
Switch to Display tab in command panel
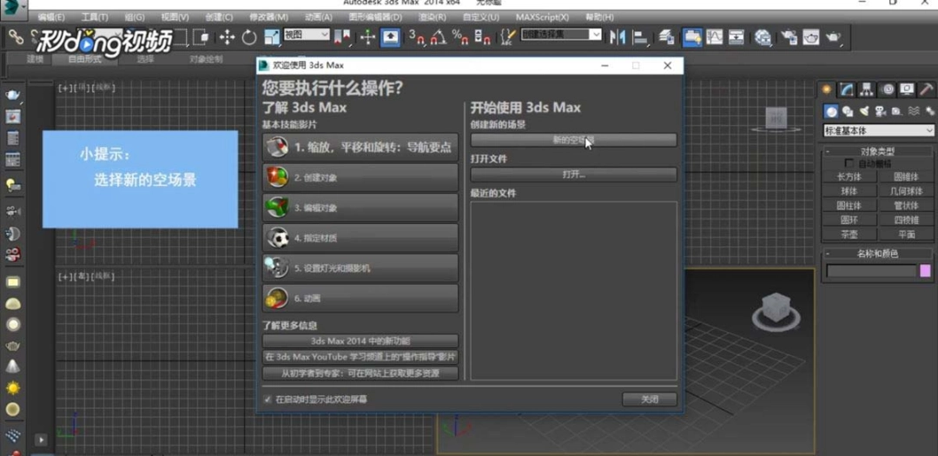click(x=908, y=89)
